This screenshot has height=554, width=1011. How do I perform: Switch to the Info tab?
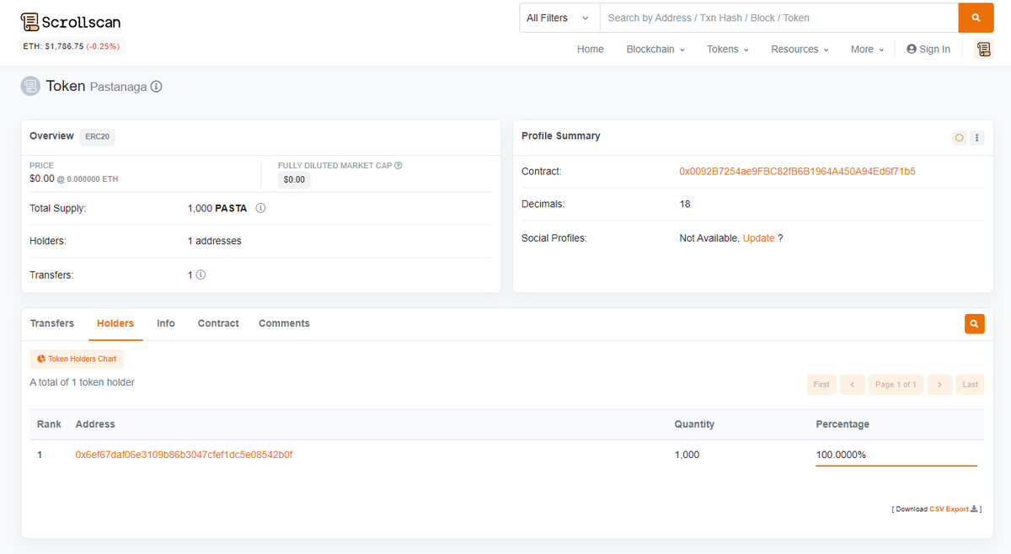[x=166, y=323]
